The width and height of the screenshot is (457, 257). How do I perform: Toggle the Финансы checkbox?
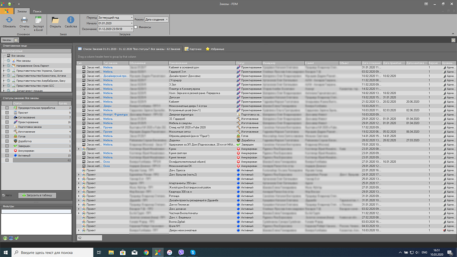coord(136,27)
